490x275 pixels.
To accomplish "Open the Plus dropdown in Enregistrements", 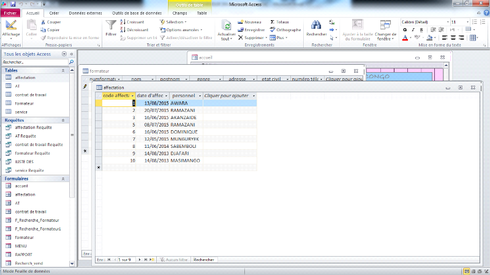I will tap(279, 38).
